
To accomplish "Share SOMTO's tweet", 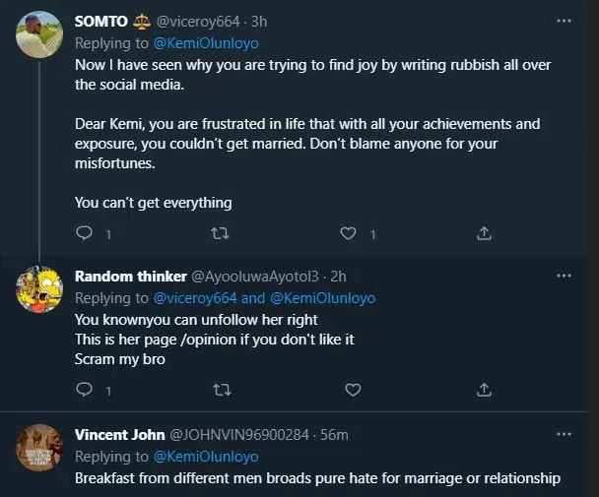I will click(x=484, y=234).
